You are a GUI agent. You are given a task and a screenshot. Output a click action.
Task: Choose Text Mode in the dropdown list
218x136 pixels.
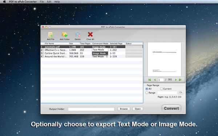pyautogui.click(x=100, y=50)
